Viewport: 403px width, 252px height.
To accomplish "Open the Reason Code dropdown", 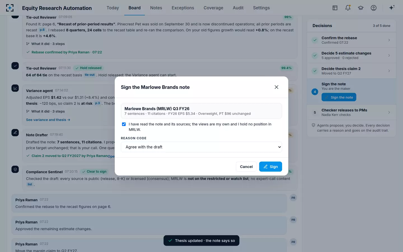I will (x=201, y=147).
